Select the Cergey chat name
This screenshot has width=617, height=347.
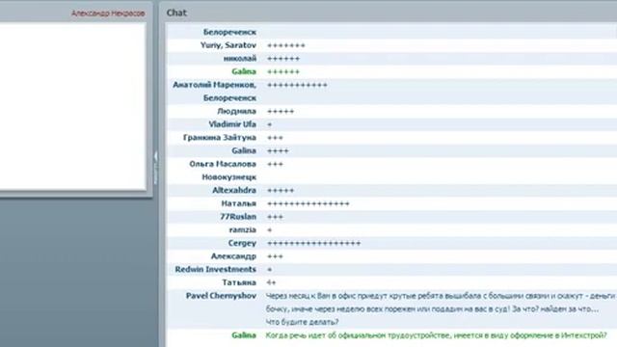point(242,243)
